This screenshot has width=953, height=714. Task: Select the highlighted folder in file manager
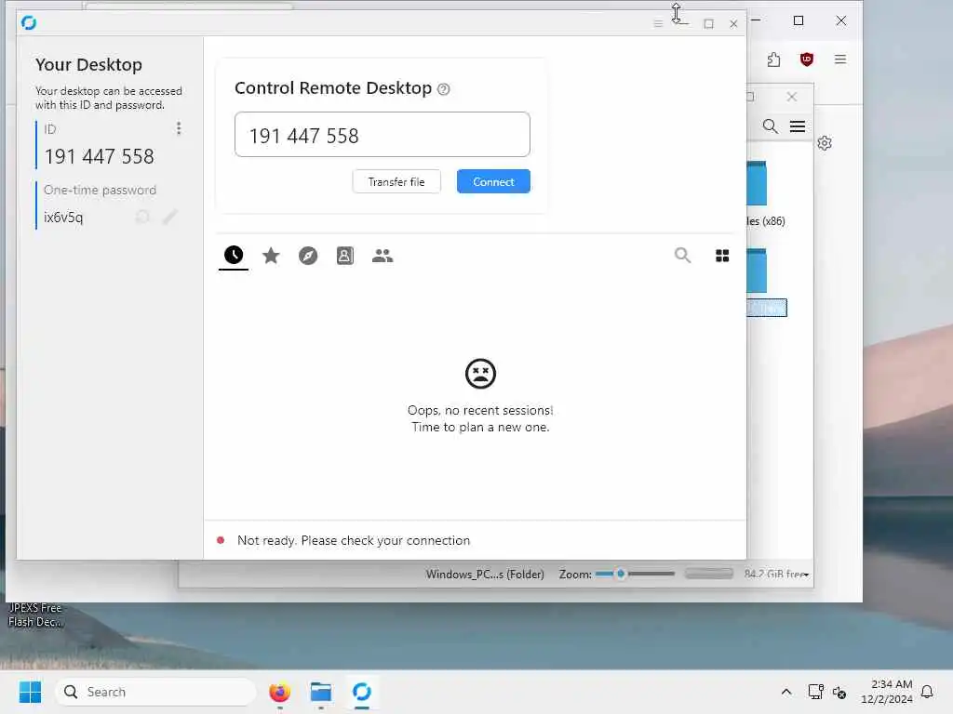[767, 308]
